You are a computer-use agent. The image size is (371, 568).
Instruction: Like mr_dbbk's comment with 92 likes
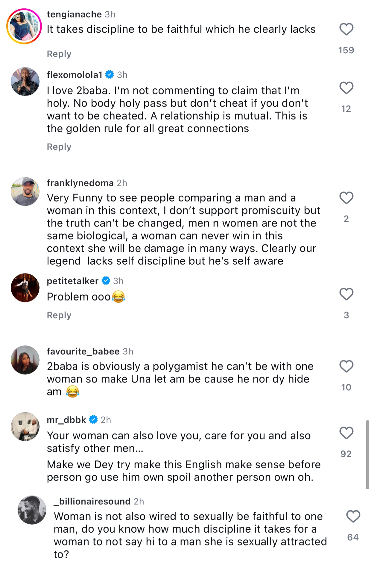pos(346,433)
